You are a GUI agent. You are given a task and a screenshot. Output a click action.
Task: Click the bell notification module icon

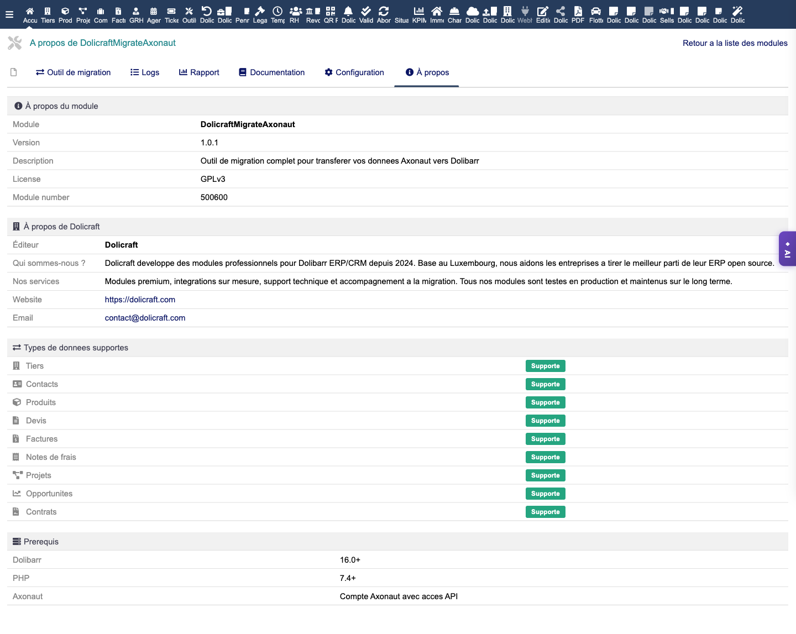(348, 11)
